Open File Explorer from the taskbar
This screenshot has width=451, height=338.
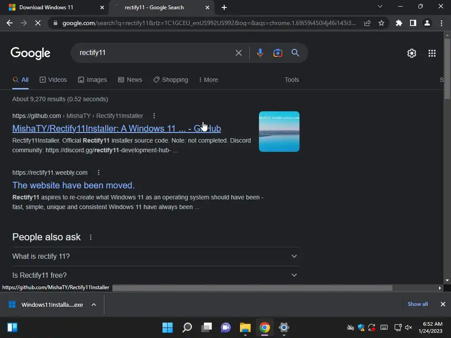coord(245,327)
